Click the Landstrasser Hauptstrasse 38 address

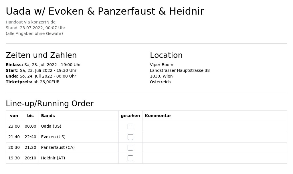pyautogui.click(x=180, y=70)
